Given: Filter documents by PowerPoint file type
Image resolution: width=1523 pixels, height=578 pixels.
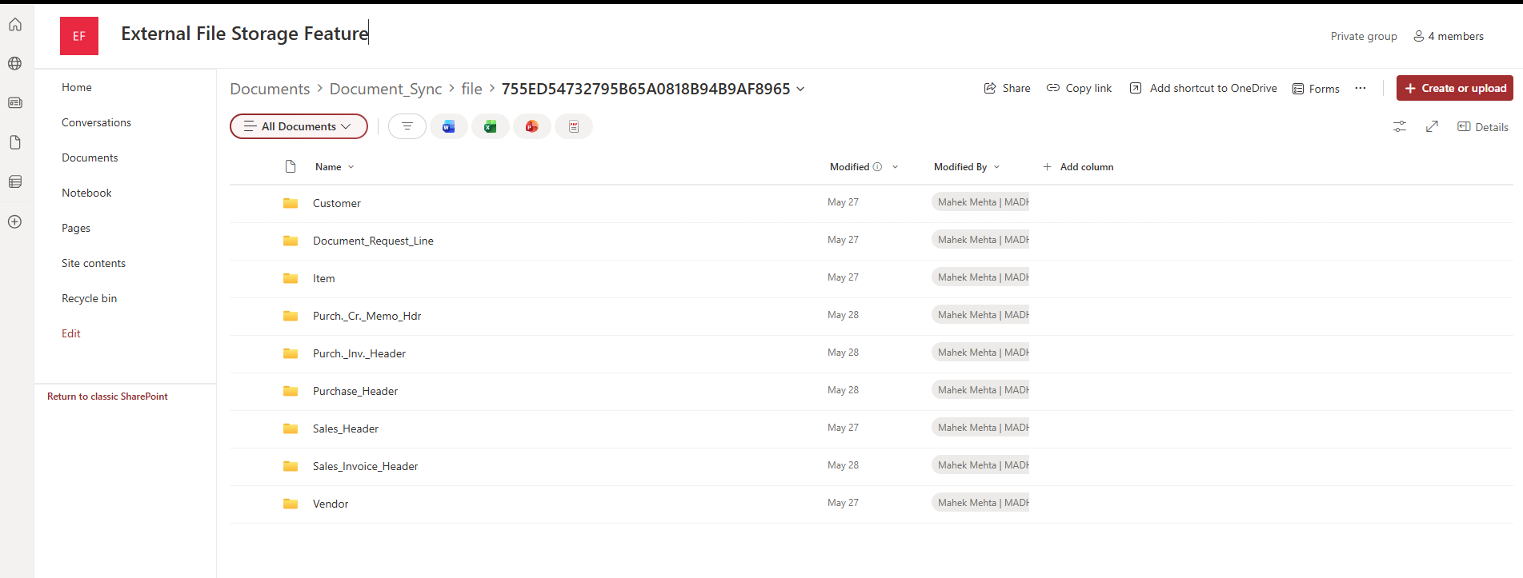Looking at the screenshot, I should pyautogui.click(x=531, y=126).
